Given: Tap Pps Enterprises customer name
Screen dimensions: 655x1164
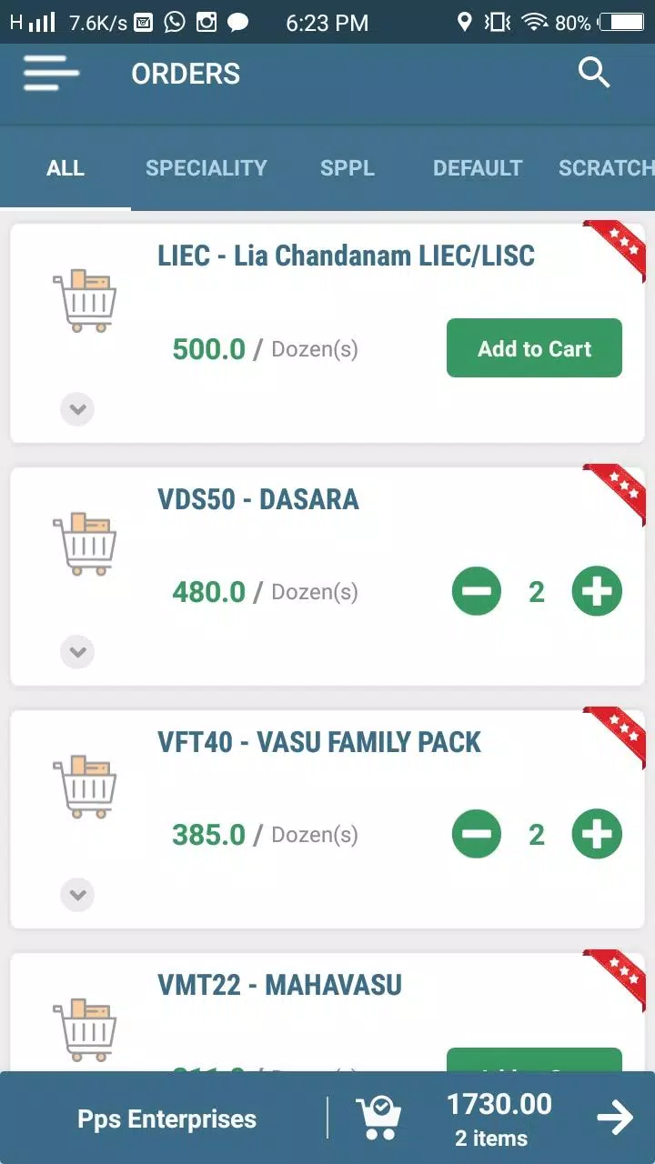Looking at the screenshot, I should pyautogui.click(x=166, y=1119).
